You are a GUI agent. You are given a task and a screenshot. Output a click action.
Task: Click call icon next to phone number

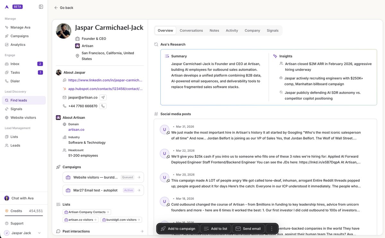(103, 106)
